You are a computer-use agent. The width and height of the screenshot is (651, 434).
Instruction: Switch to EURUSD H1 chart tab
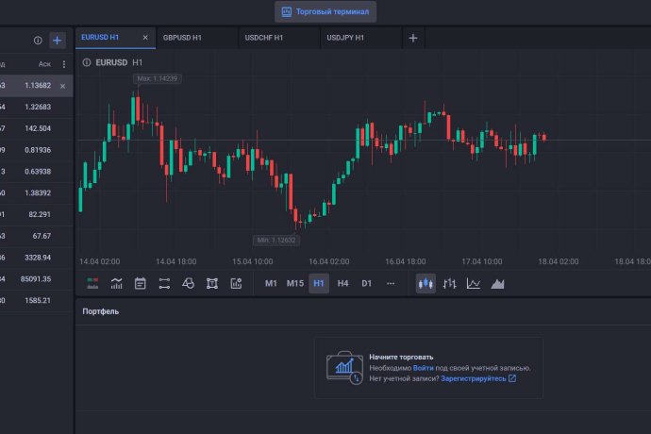pos(100,38)
